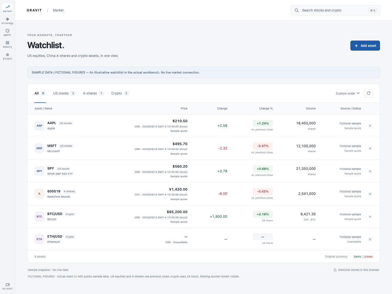The height and width of the screenshot is (294, 392).
Task: Switch to the US stocks tab
Action: click(x=64, y=93)
